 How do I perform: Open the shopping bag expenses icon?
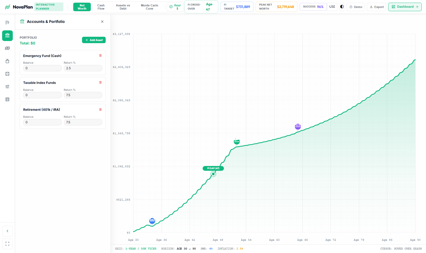(x=7, y=61)
